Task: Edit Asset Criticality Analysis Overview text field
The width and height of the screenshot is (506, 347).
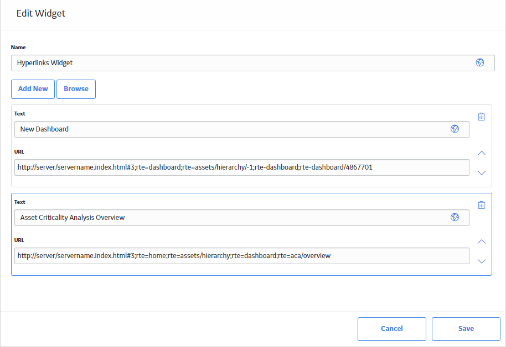Action: pyautogui.click(x=242, y=218)
